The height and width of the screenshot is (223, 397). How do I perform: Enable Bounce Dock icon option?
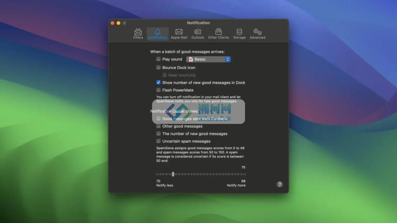tap(158, 67)
